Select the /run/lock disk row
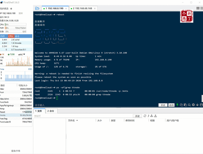This screenshot has height=154, width=203. tap(16, 102)
